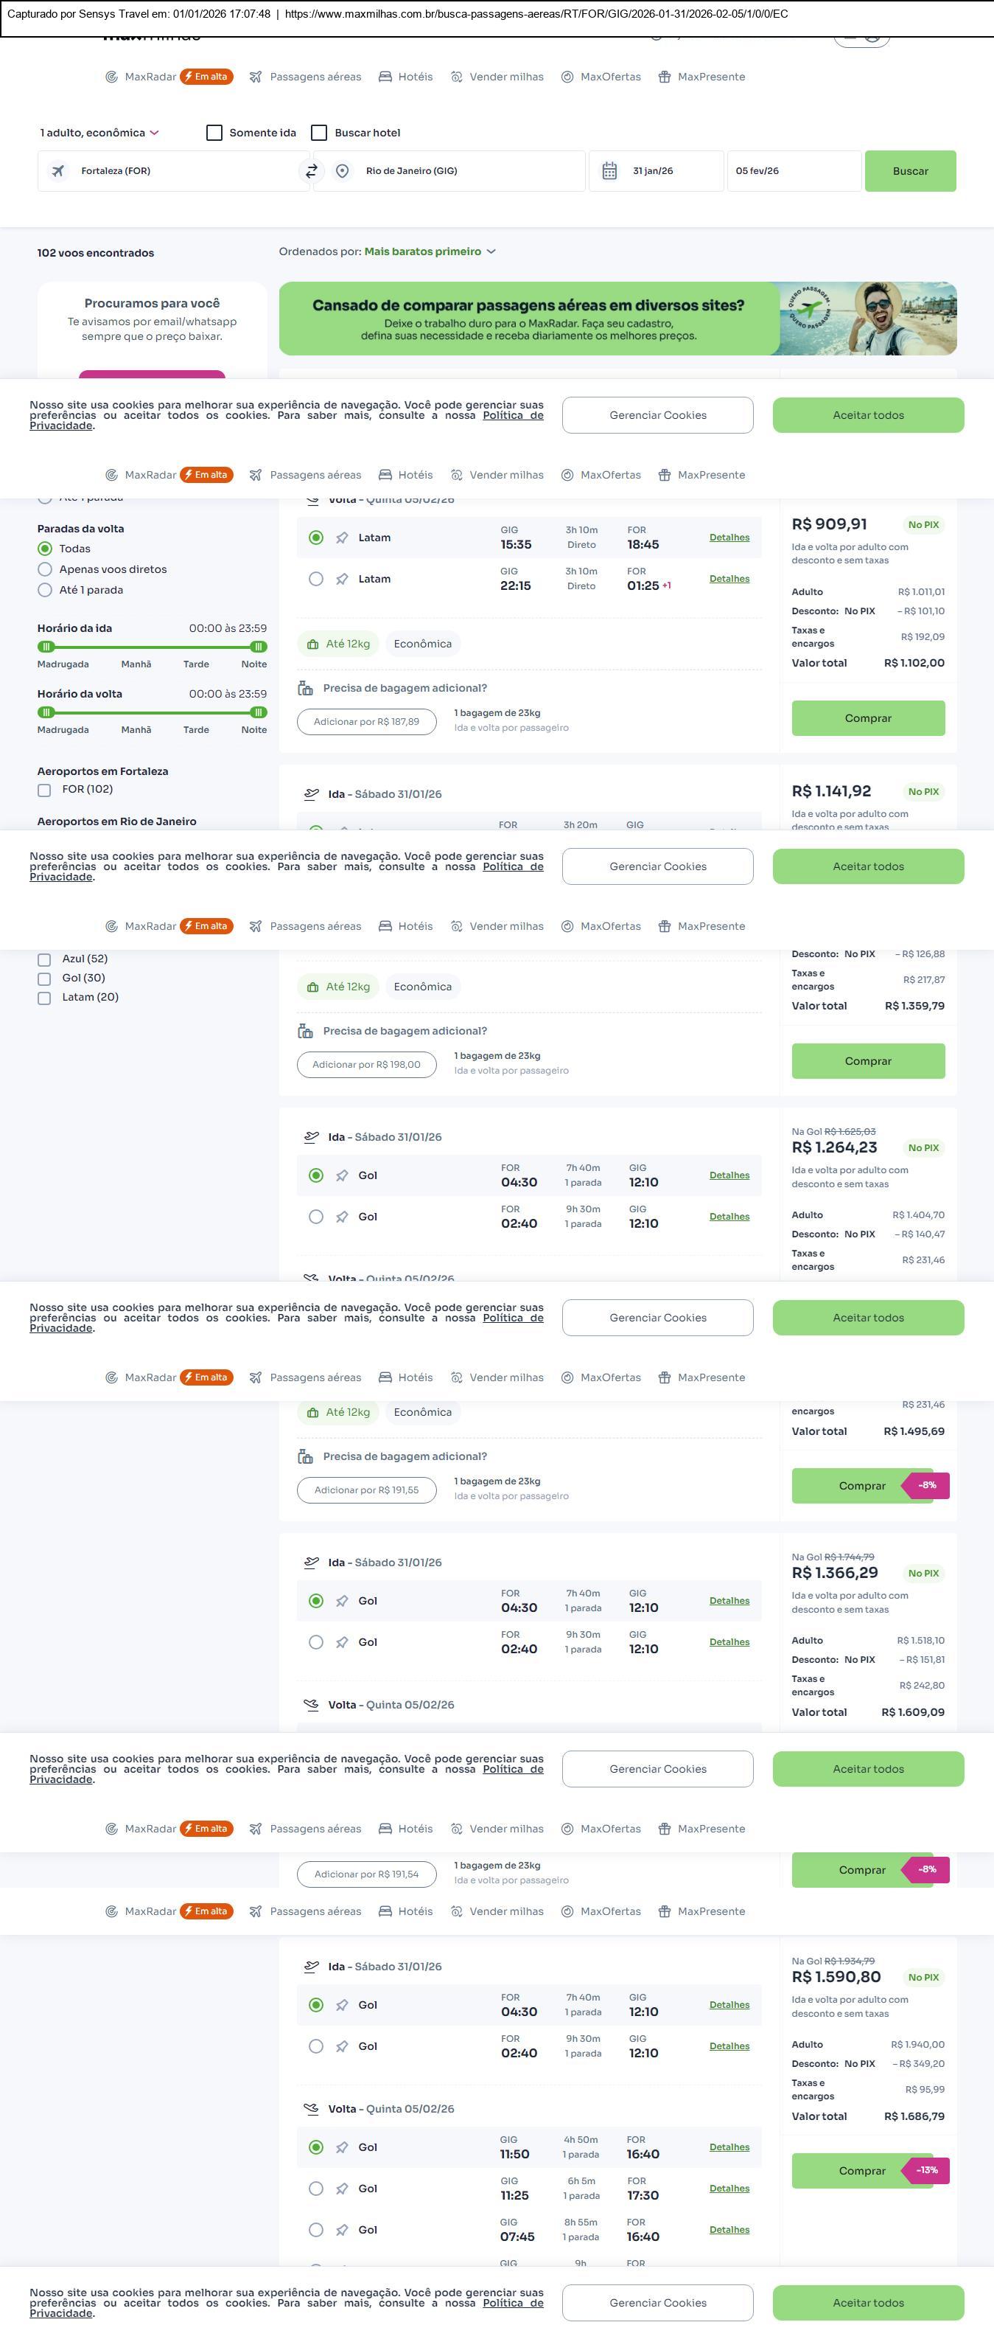Tick the 'Buscar hotel' checkbox
The height and width of the screenshot is (2339, 994).
click(x=319, y=133)
